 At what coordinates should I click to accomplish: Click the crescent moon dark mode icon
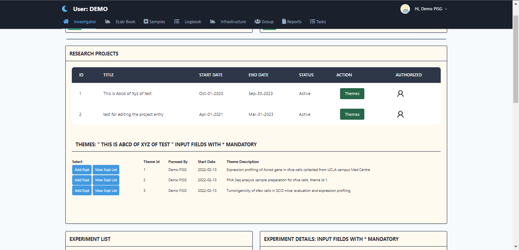tap(65, 9)
